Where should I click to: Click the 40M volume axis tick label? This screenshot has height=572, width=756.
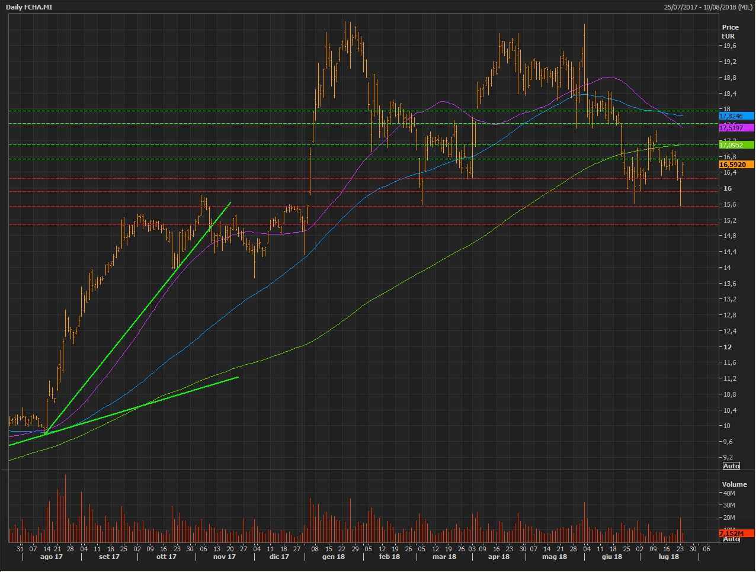pyautogui.click(x=728, y=493)
